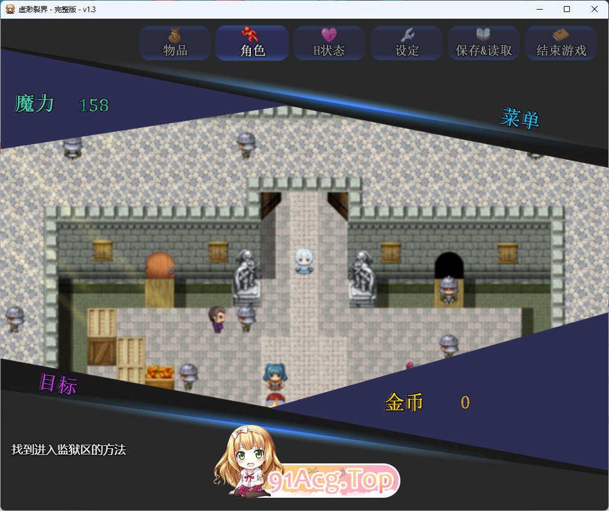Click the right knight statue

pos(362,278)
